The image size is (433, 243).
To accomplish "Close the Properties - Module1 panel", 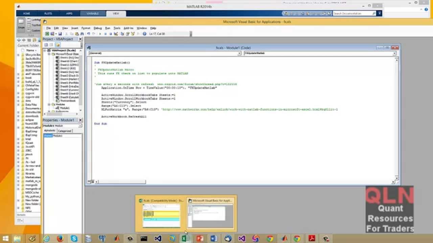I will point(81,120).
